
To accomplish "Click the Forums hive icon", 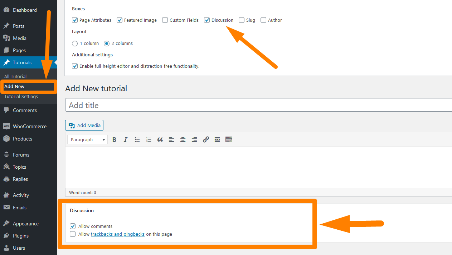I will click(6, 155).
